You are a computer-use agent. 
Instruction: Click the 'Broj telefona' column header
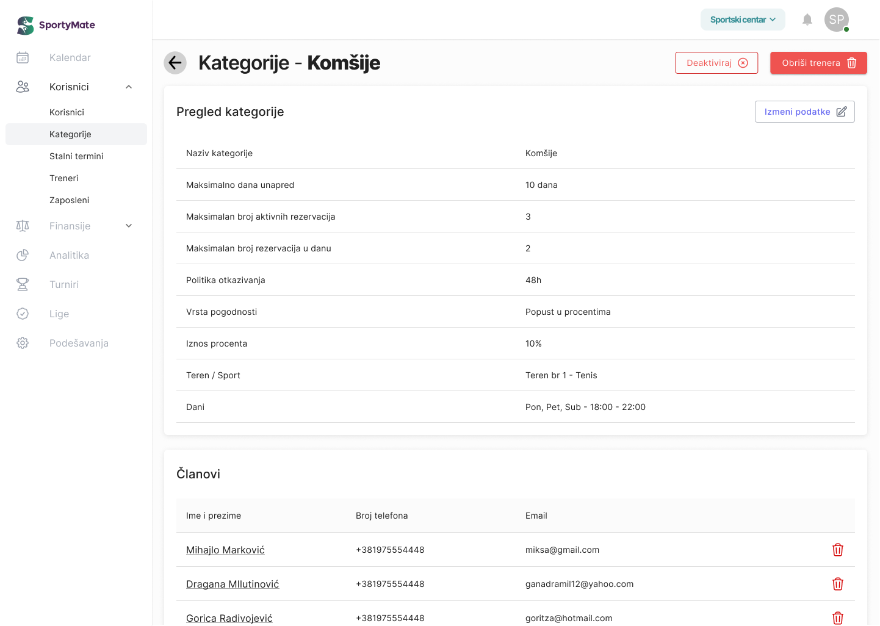(x=381, y=516)
